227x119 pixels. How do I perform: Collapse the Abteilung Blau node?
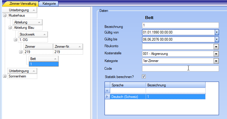pyautogui.click(x=10, y=27)
